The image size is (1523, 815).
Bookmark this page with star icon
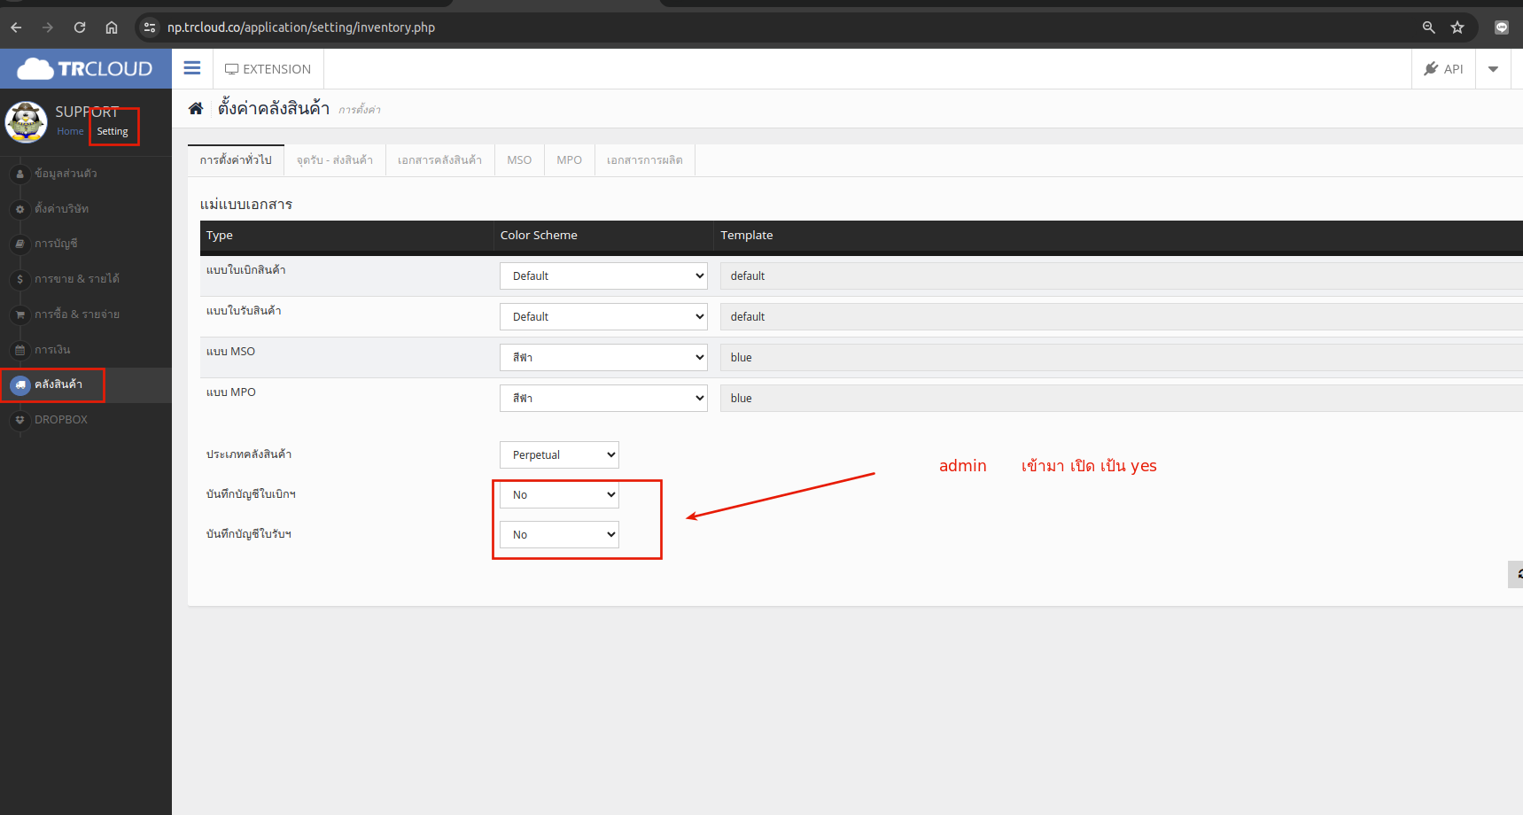click(x=1457, y=27)
